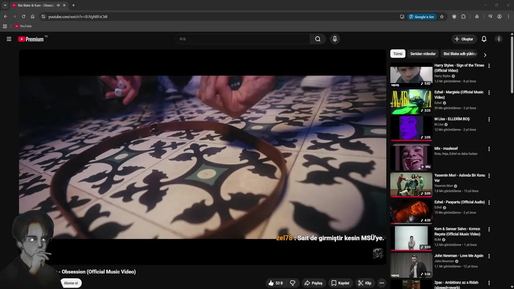Viewport: 514px width, 289px height.
Task: Open Ezhel Margiela video thumbnail
Action: (x=411, y=102)
